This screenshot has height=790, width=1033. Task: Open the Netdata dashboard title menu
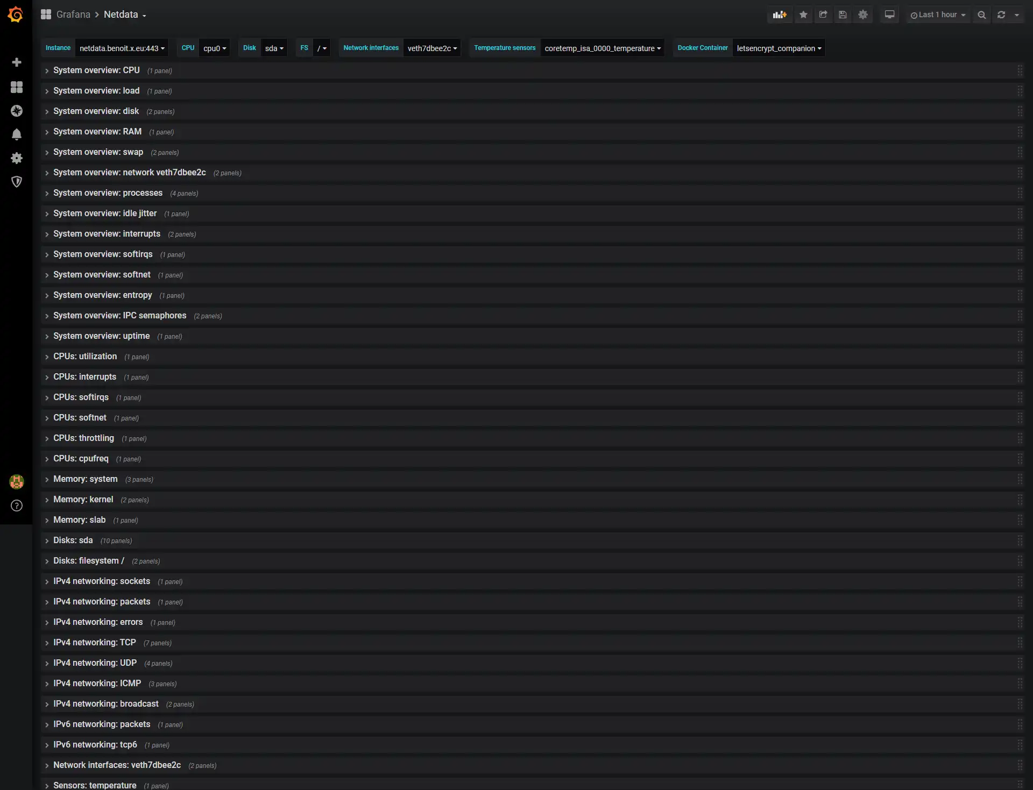124,15
